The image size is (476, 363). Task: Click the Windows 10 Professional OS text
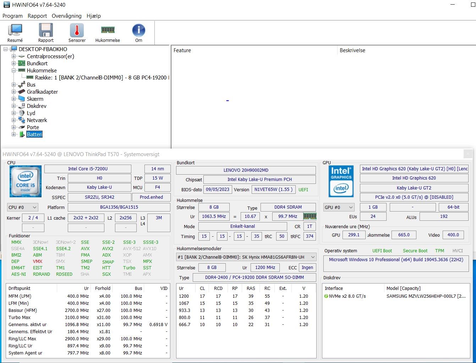point(396,260)
